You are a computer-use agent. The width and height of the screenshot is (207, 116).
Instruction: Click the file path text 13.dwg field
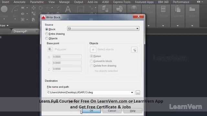pos(91,92)
